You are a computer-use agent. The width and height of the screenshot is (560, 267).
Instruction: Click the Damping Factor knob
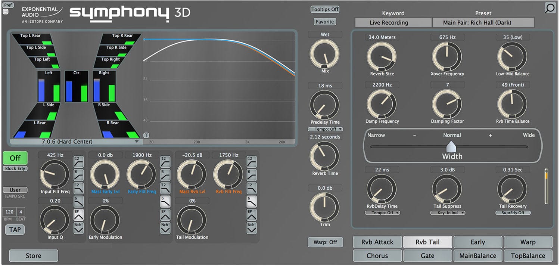(x=447, y=104)
